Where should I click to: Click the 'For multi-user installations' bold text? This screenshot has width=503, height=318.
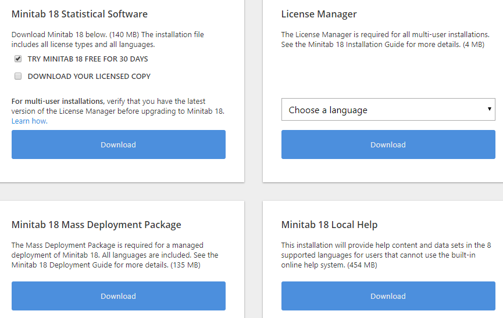58,101
